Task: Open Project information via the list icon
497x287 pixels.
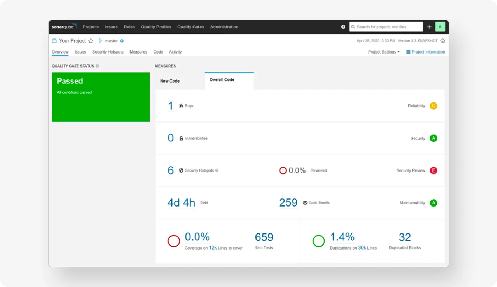Action: point(407,51)
